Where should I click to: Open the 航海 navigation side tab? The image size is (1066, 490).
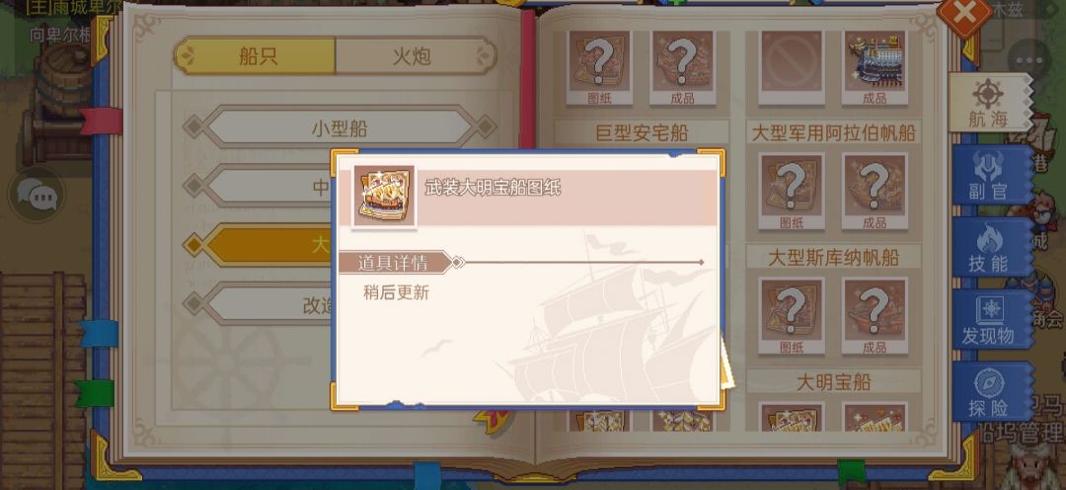tap(989, 102)
